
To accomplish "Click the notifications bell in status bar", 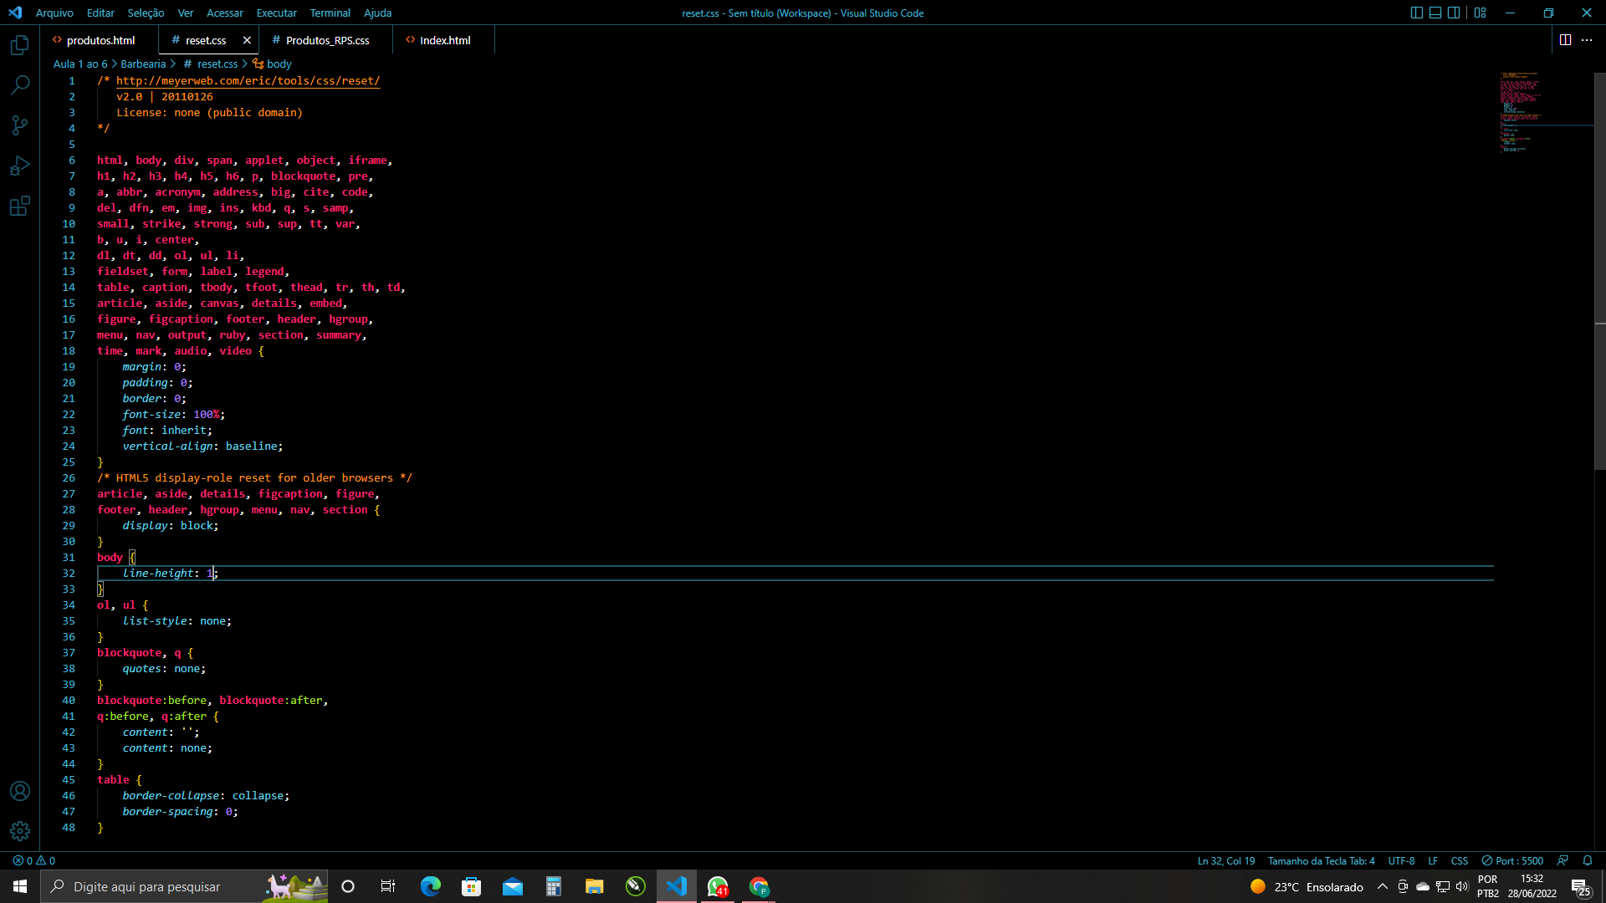I will point(1588,860).
